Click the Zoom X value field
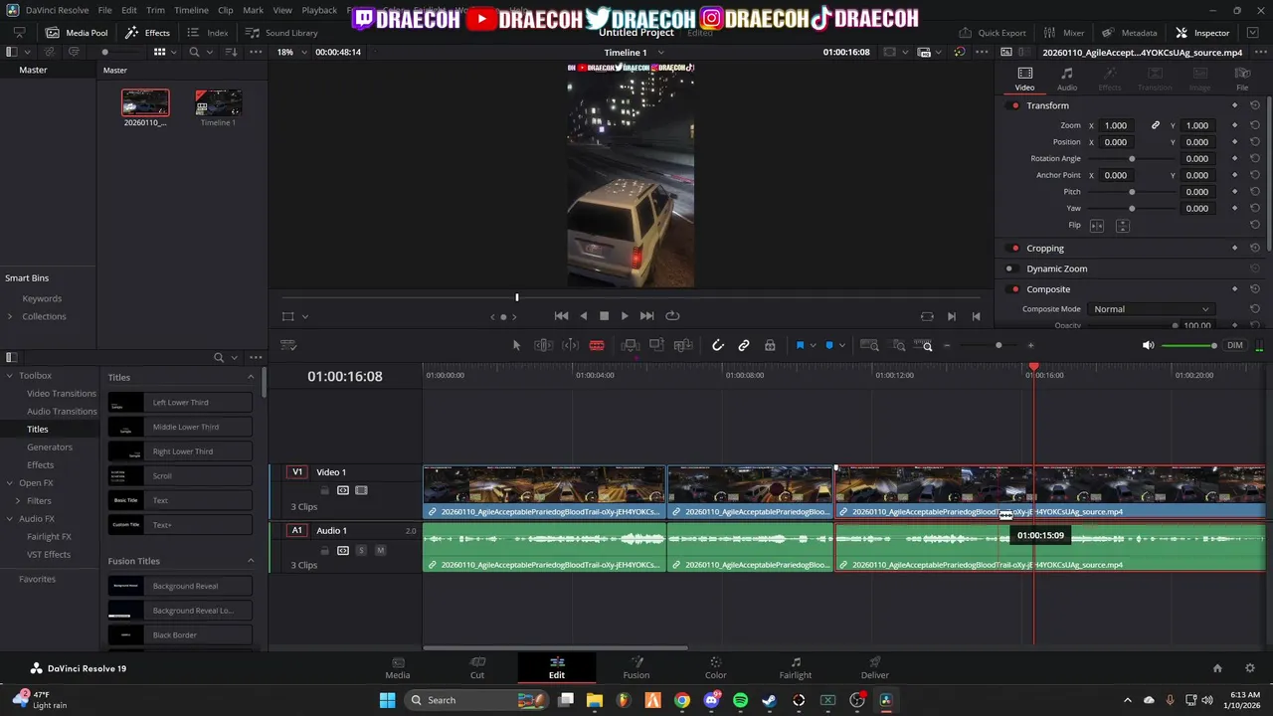Screen dimensions: 1273x716 (1116, 125)
